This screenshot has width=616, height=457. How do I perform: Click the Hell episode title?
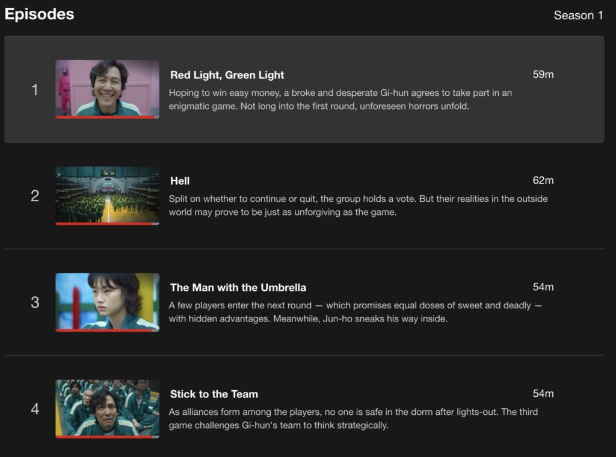(180, 181)
